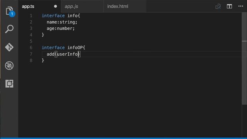Place cursor on 'name:string;' line

coord(62,22)
